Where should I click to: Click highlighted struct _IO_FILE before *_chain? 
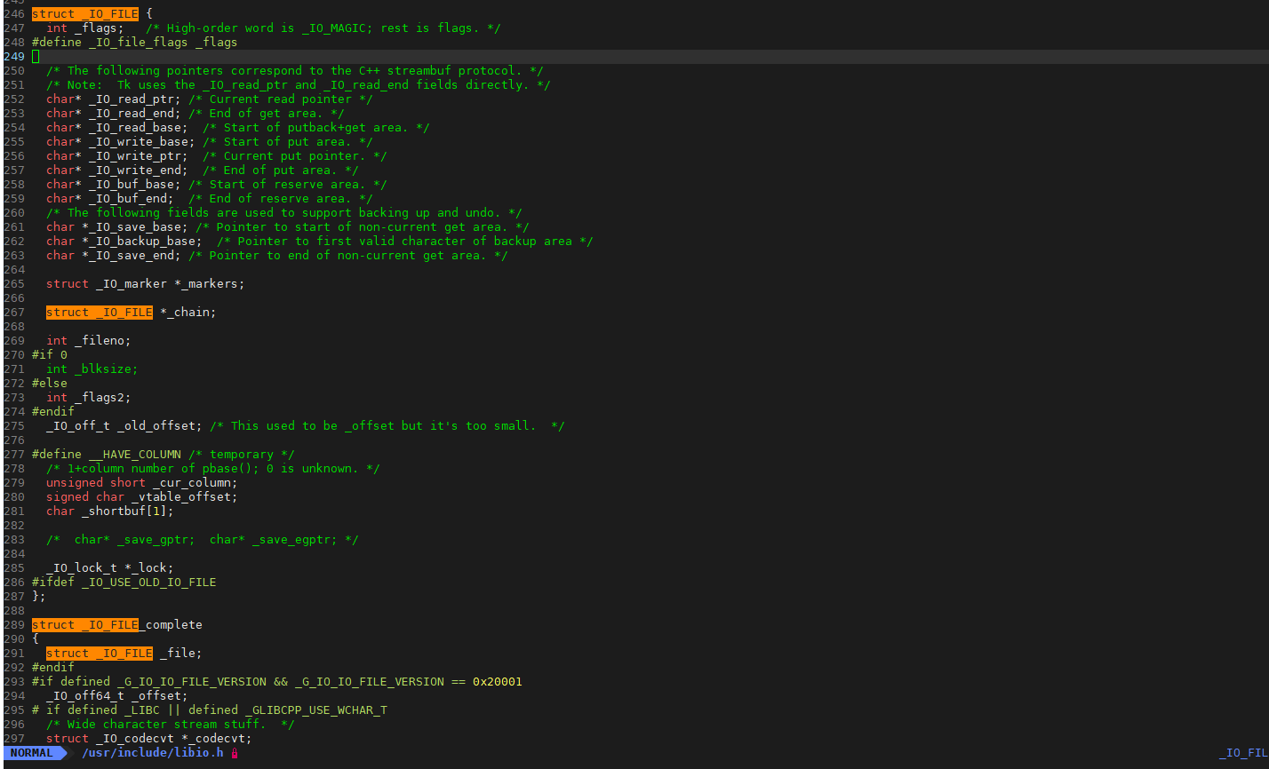100,313
